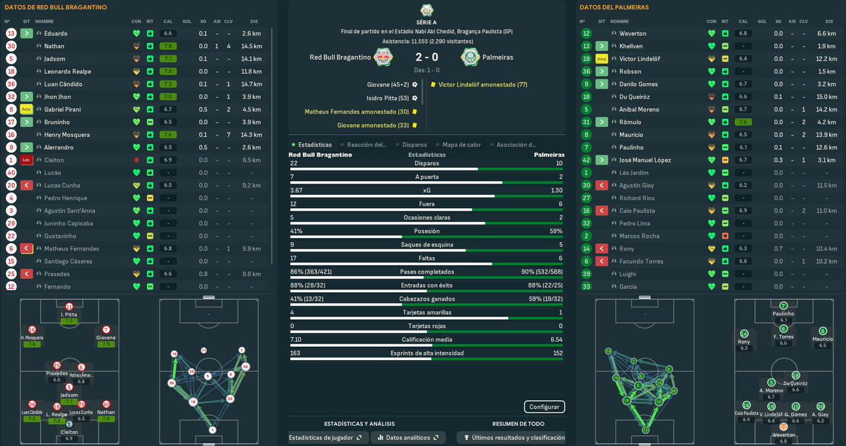The height and width of the screenshot is (446, 846).
Task: Click Paulinho on the Palmeiras formation pitch
Action: click(784, 313)
